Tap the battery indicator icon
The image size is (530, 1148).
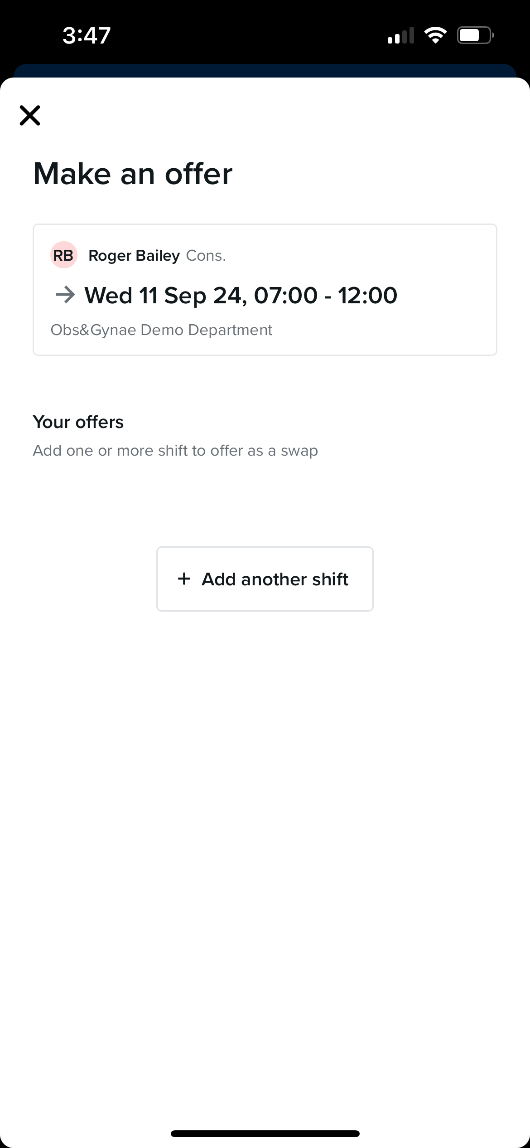tap(475, 35)
